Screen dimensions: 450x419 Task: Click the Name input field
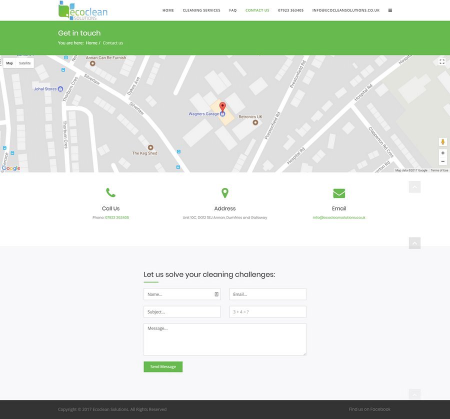(x=180, y=294)
